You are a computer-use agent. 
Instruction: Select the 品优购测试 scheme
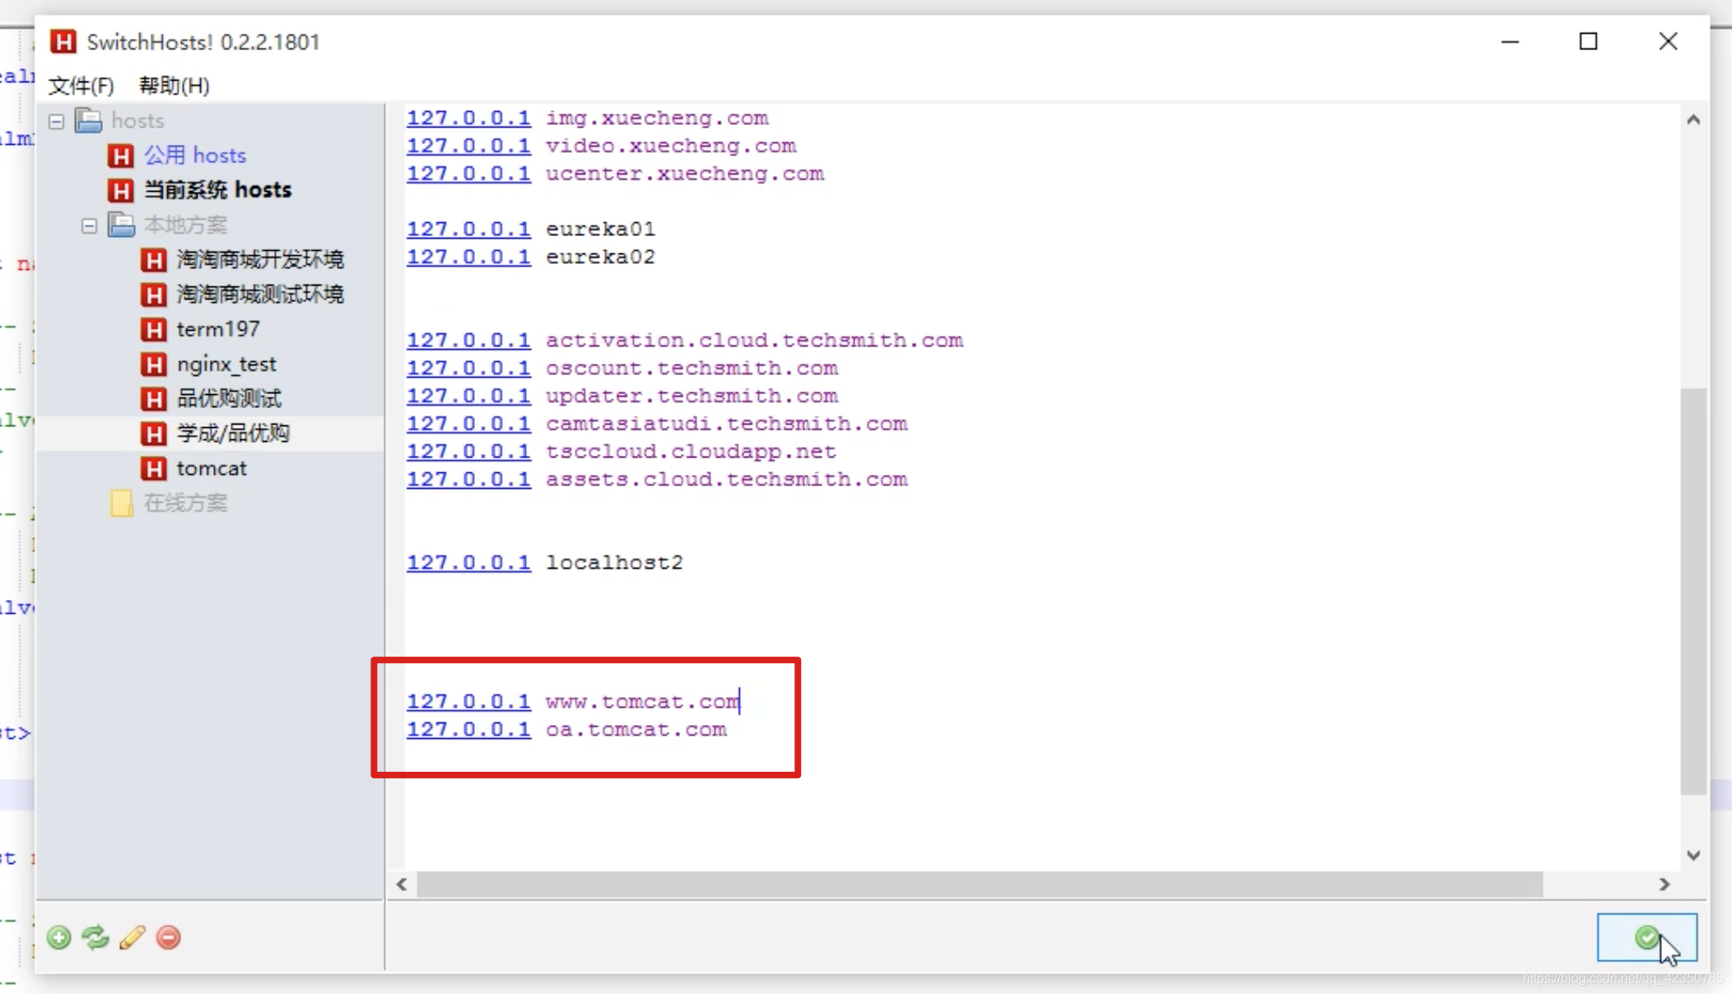(x=229, y=399)
